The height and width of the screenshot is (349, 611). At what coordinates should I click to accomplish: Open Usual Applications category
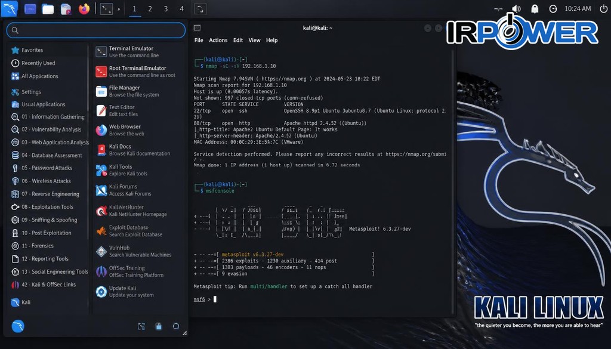click(x=43, y=104)
